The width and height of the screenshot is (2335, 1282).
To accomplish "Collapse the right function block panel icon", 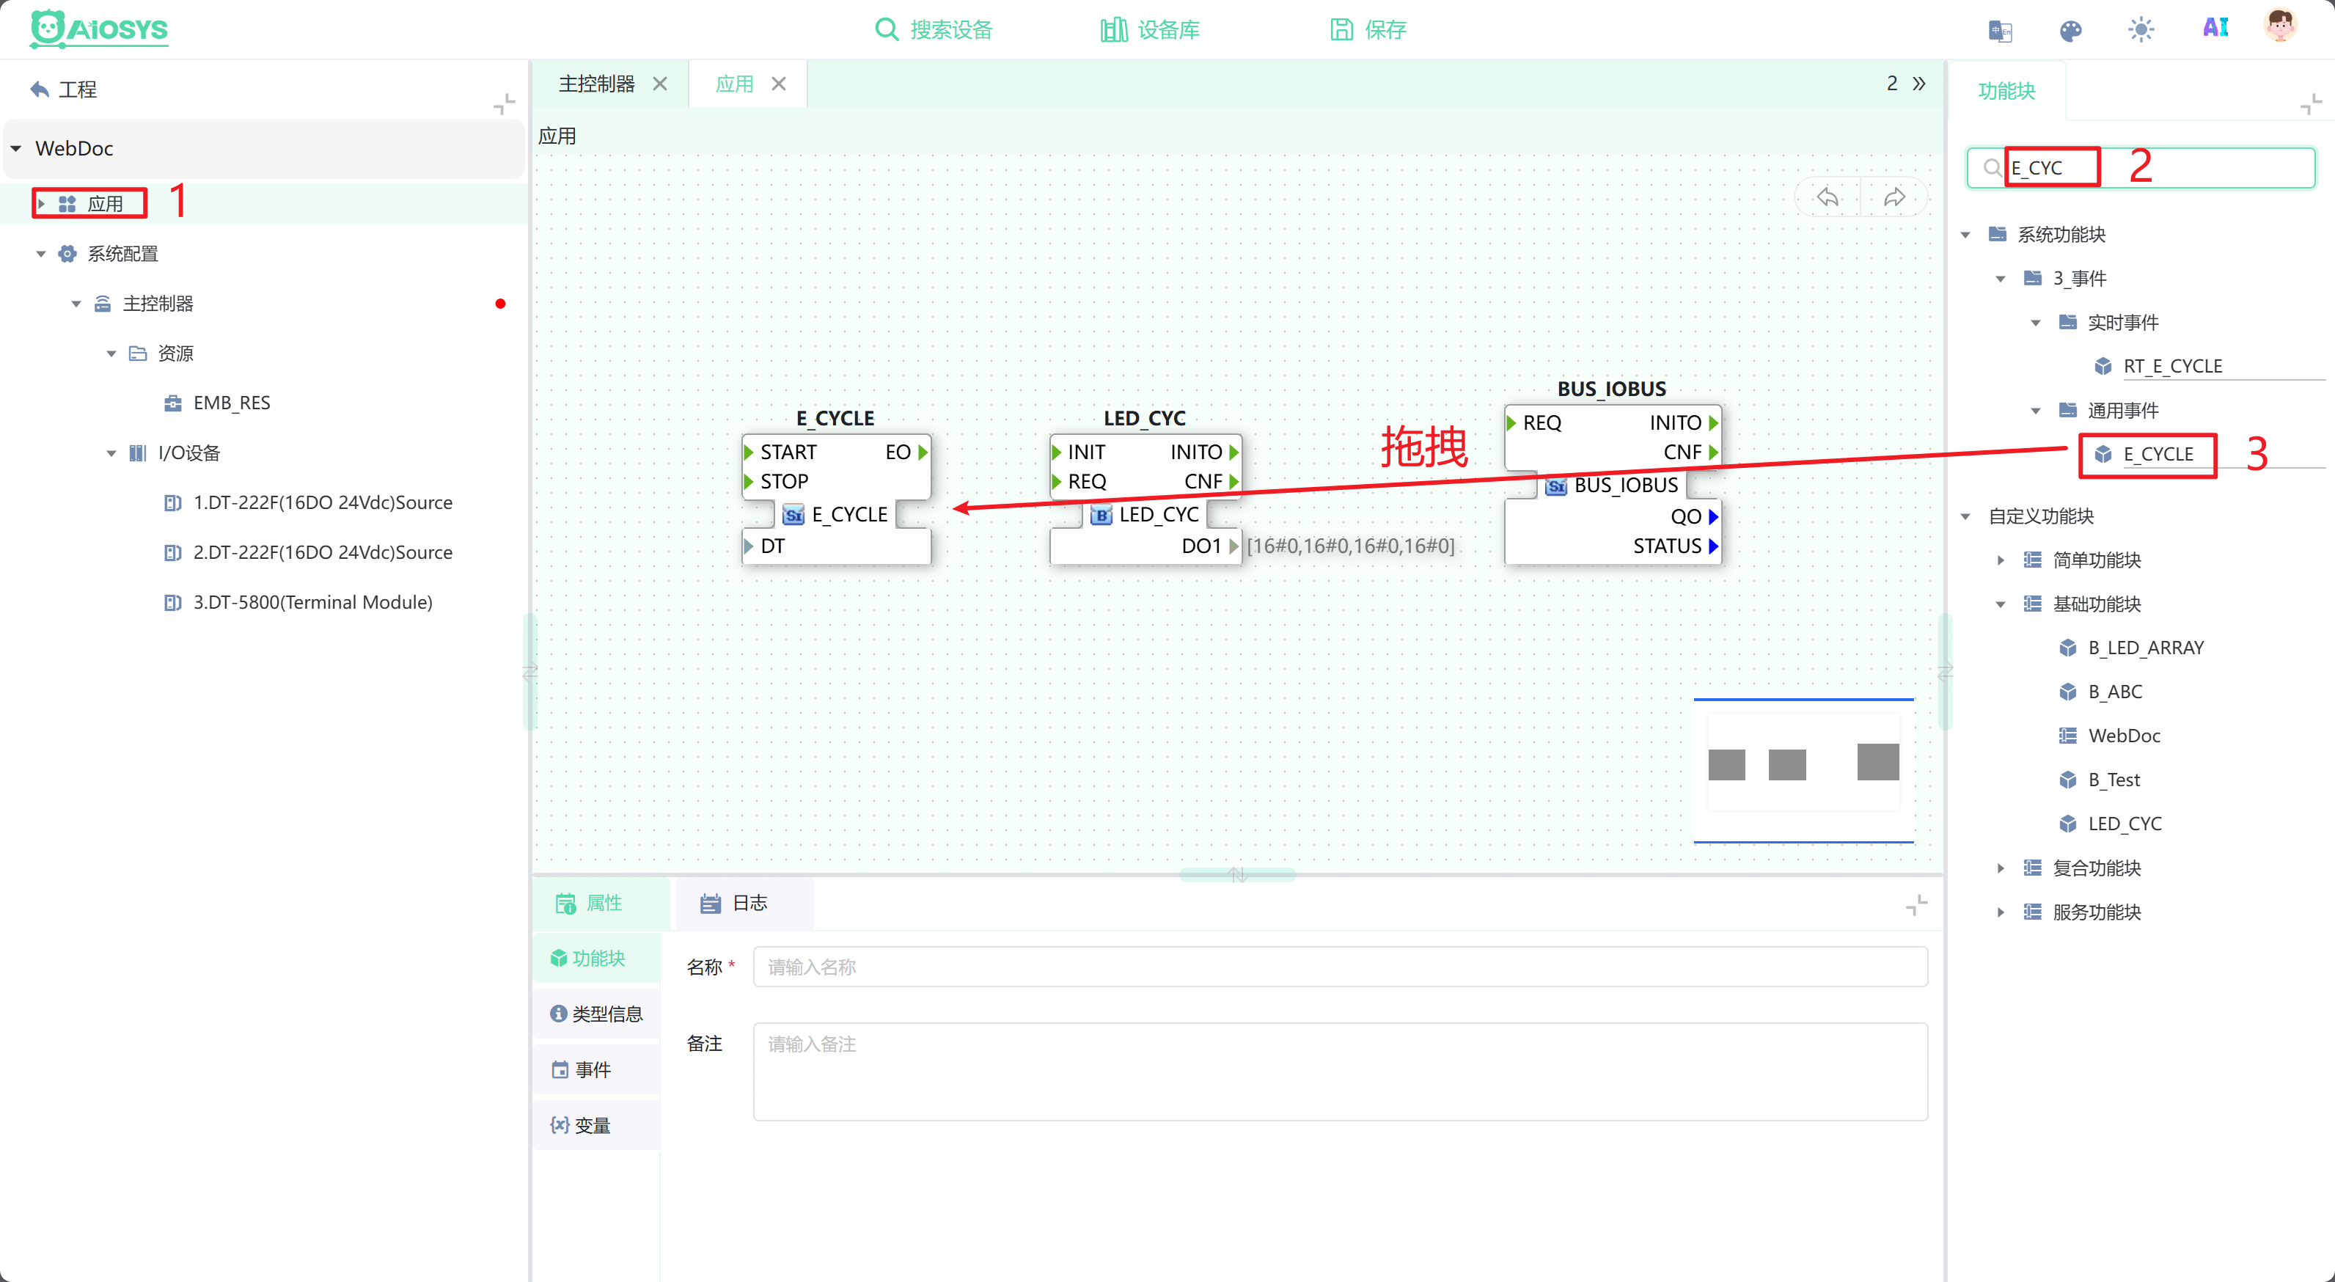I will [x=2311, y=104].
